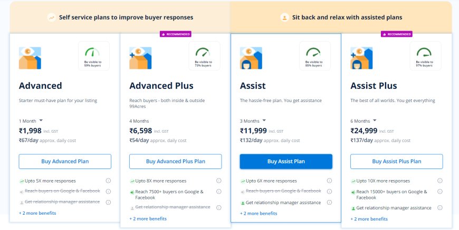Switch to assisted plans header section
This screenshot has height=230, width=459.
point(341,17)
